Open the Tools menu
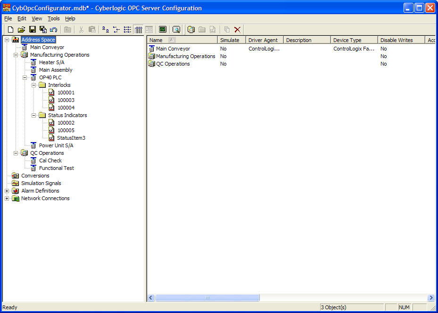The height and width of the screenshot is (313, 438). point(54,18)
